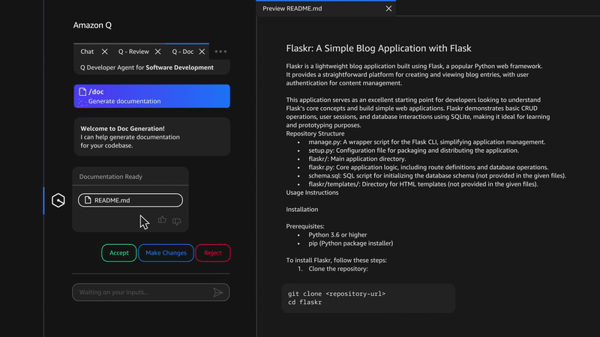Switch to the Chat tab
This screenshot has width=600, height=337.
[x=87, y=52]
